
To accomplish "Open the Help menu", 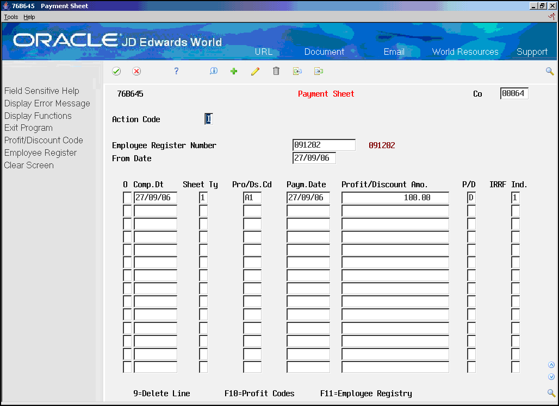I will point(29,17).
